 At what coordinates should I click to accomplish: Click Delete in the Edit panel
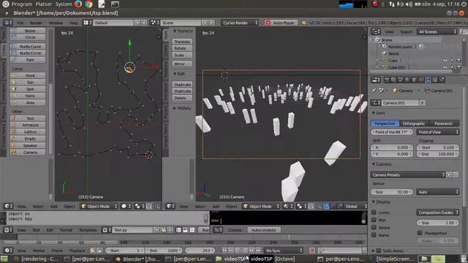(182, 98)
